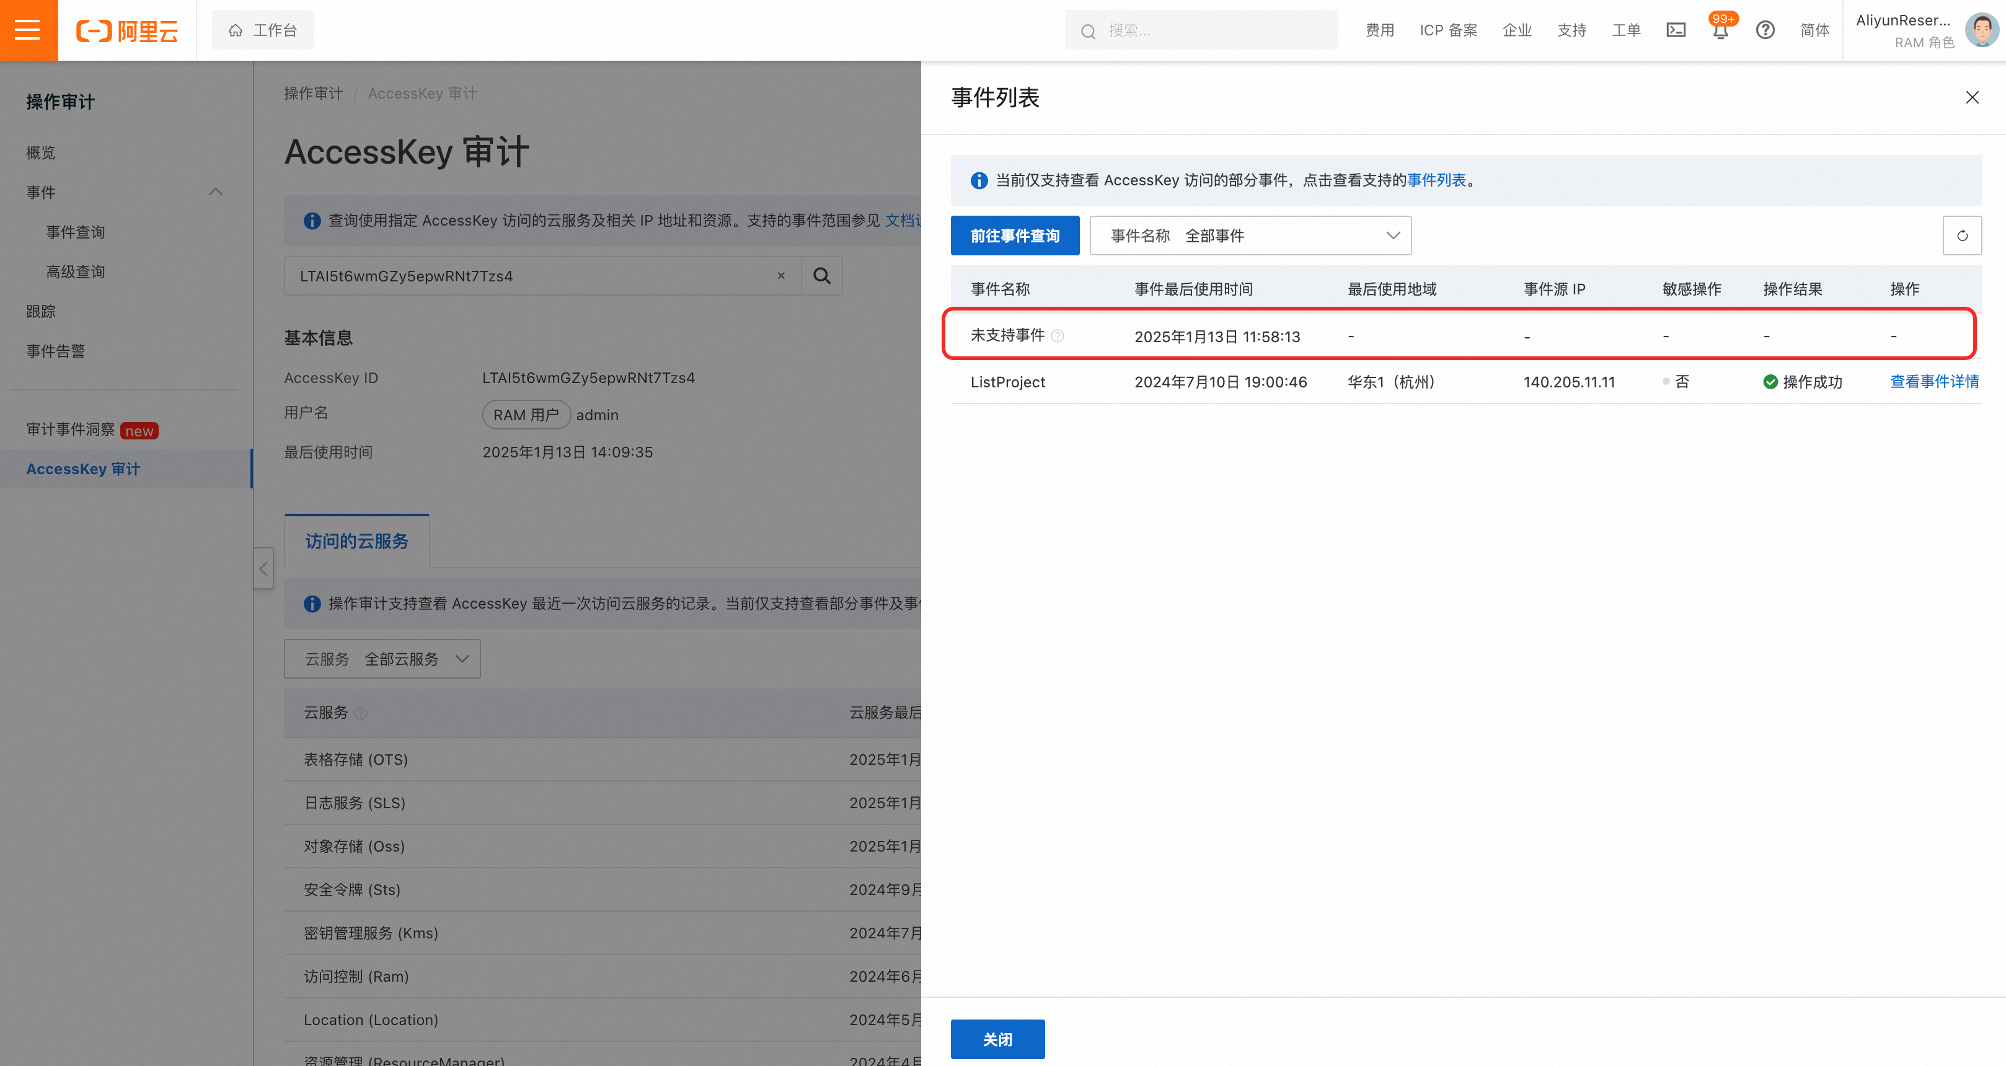Click the RAM 用户 tag
This screenshot has height=1066, width=2006.
click(x=526, y=415)
